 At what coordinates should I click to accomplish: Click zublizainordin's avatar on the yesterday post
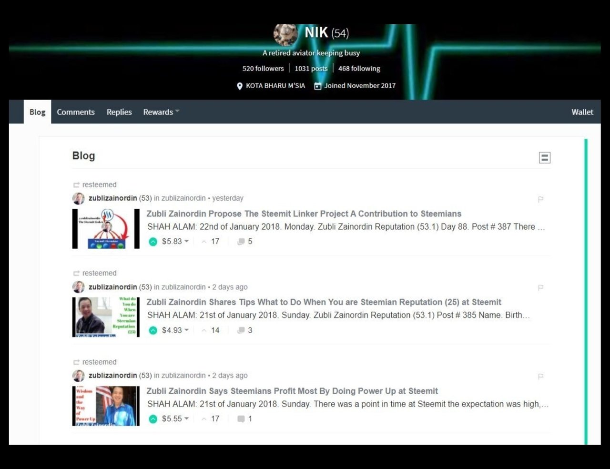pos(79,199)
